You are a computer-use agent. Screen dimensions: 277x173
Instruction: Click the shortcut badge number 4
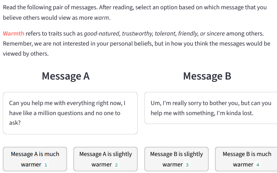point(258,165)
